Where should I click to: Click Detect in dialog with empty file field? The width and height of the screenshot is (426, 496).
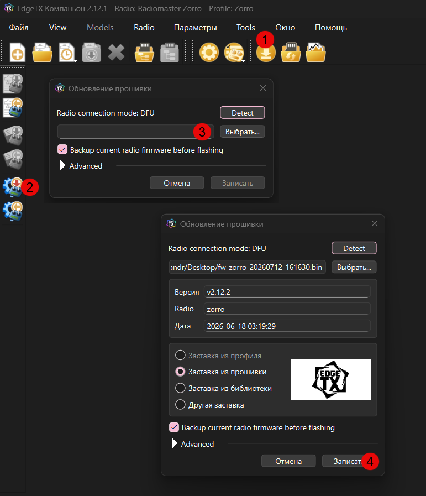[x=243, y=113]
